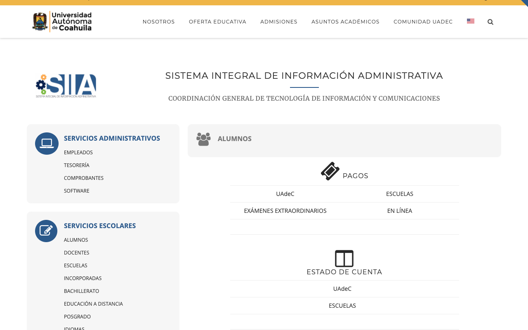528x330 pixels.
Task: Go to Tesorería under Servicios Administrativos
Action: (x=77, y=165)
